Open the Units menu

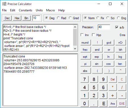pos(39,10)
